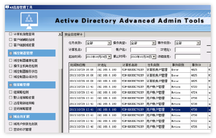Open the 任务类别 dropdown
Screen dimensions: 216x138
click(x=109, y=43)
